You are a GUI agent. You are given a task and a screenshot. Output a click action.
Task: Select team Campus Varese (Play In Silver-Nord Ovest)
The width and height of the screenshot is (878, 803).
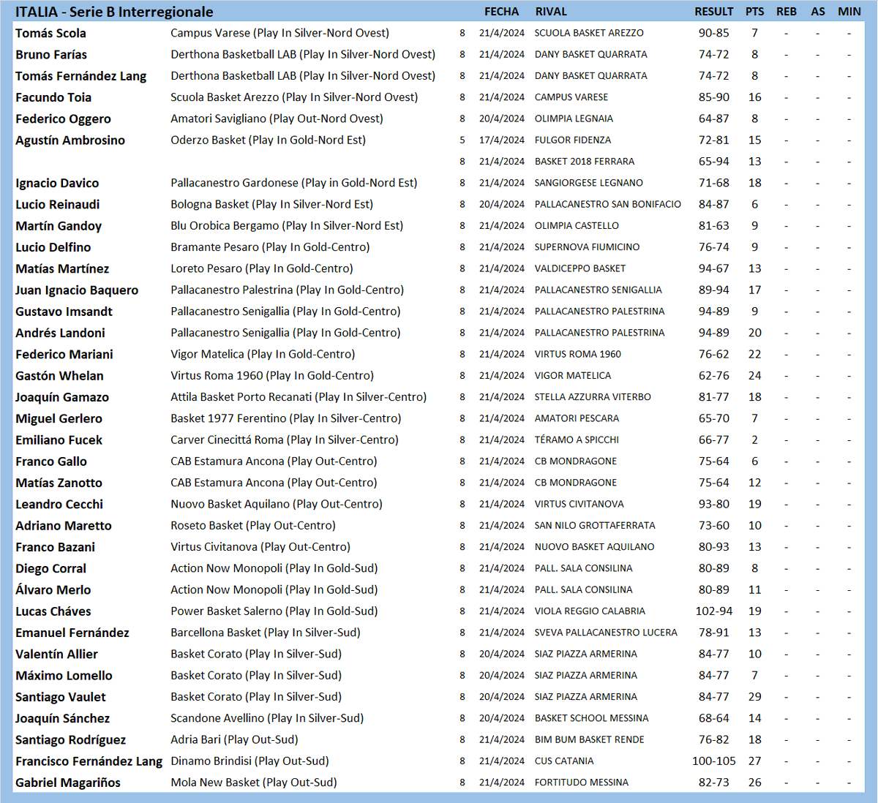click(279, 33)
